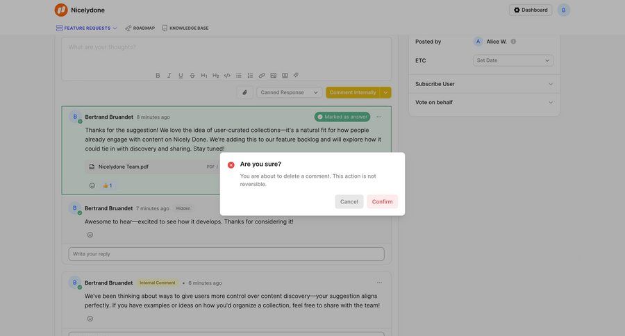Attach a file with paperclip icon
Screen dimensions: 625x336
point(244,92)
